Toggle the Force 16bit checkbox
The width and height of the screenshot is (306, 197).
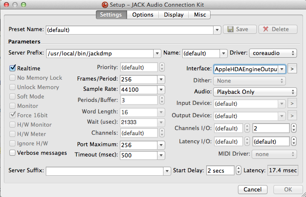pyautogui.click(x=12, y=115)
